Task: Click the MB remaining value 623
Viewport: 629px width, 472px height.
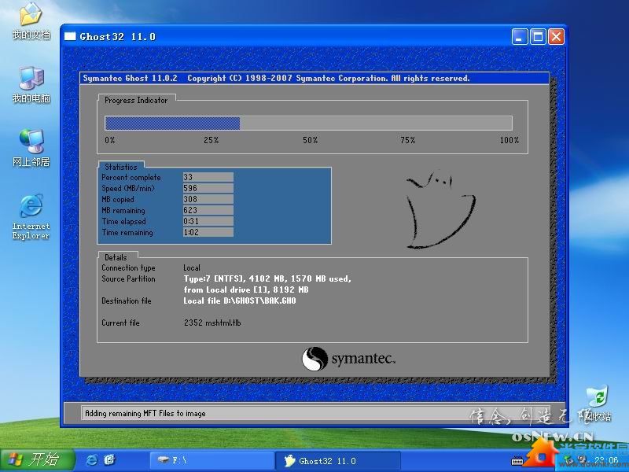Action: coord(208,210)
